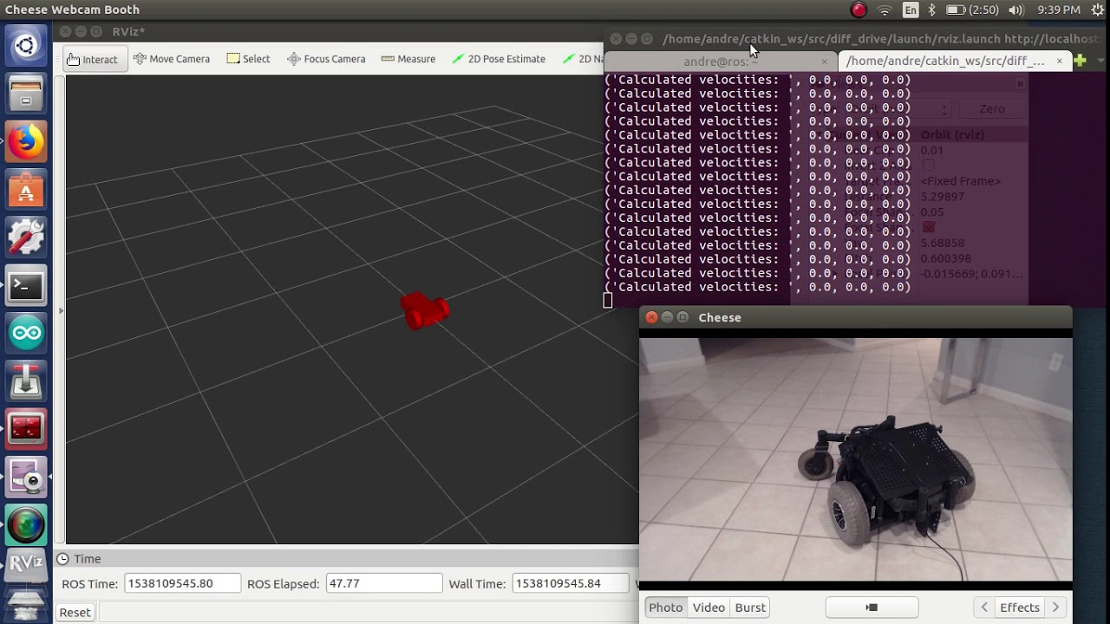
Task: Click the red robot model in 3D view
Action: pos(424,310)
